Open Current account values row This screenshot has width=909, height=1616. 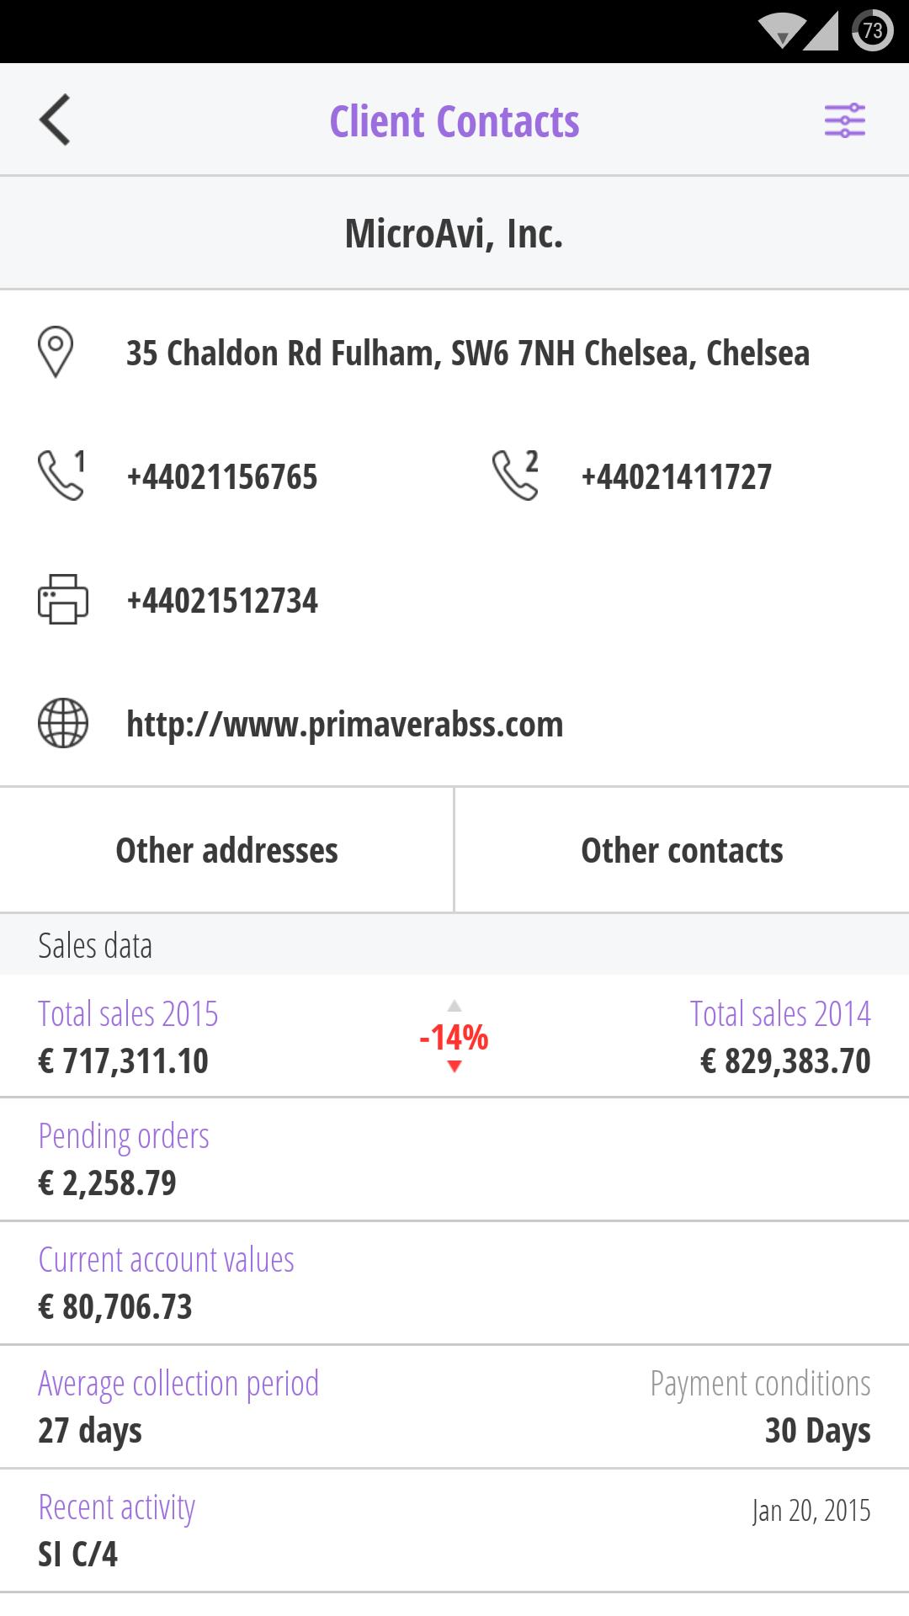point(454,1284)
